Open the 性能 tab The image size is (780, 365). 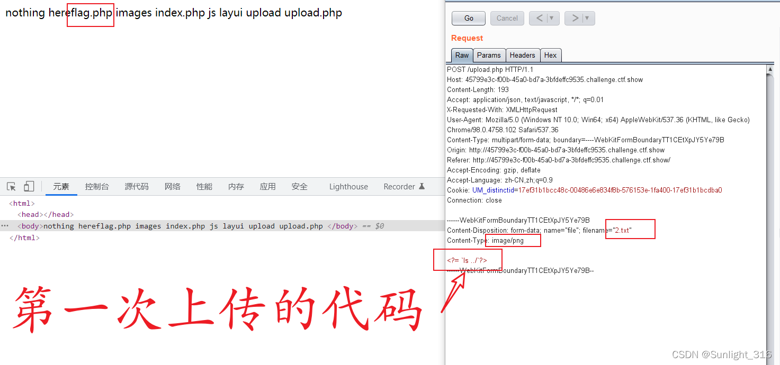pyautogui.click(x=204, y=186)
